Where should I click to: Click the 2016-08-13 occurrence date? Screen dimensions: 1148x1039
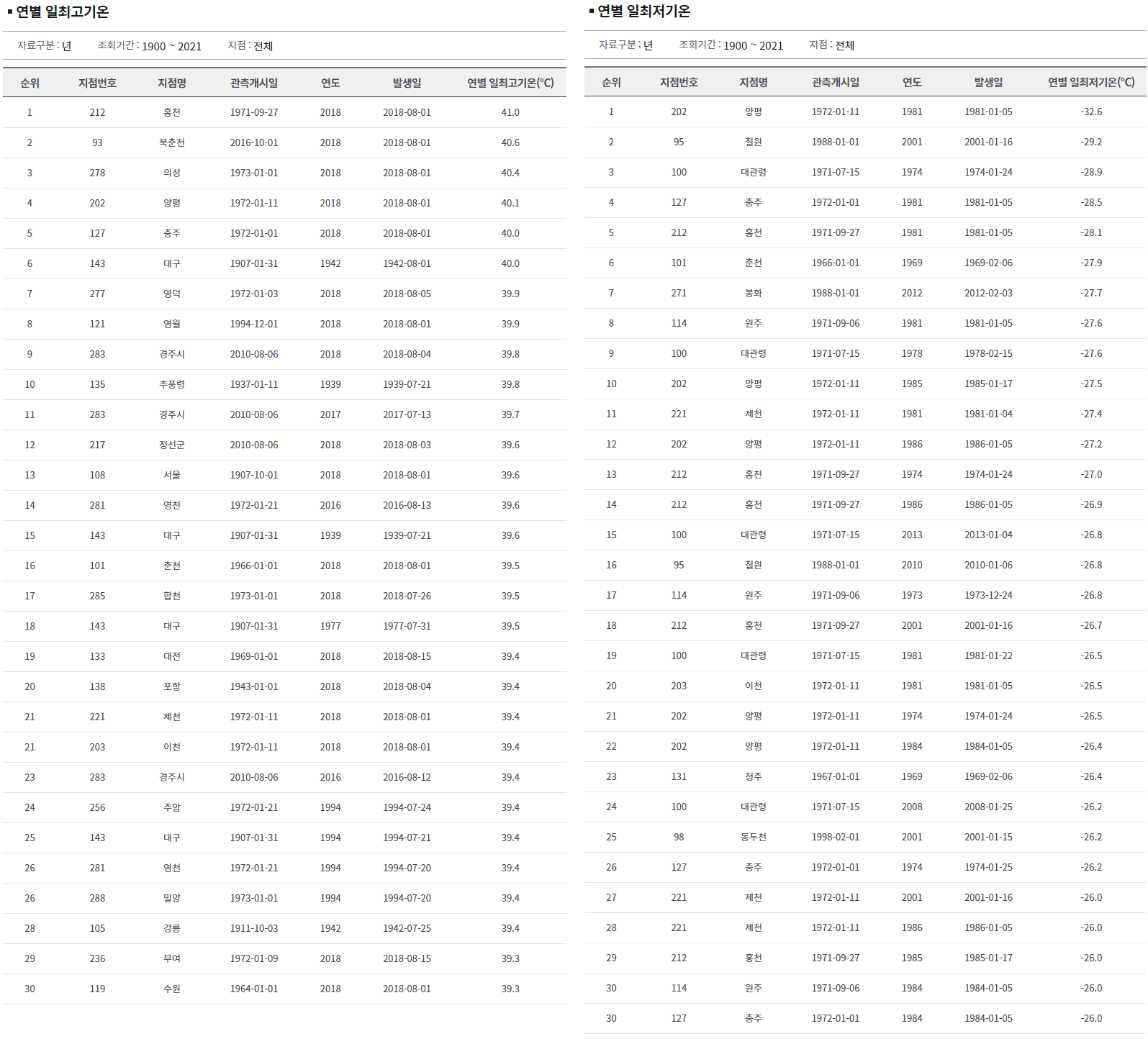pyautogui.click(x=407, y=505)
